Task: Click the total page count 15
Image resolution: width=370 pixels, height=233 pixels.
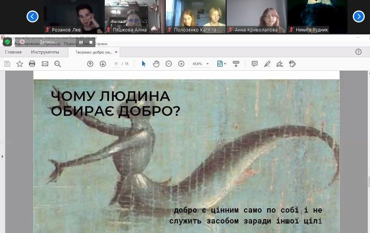Action: click(x=127, y=64)
